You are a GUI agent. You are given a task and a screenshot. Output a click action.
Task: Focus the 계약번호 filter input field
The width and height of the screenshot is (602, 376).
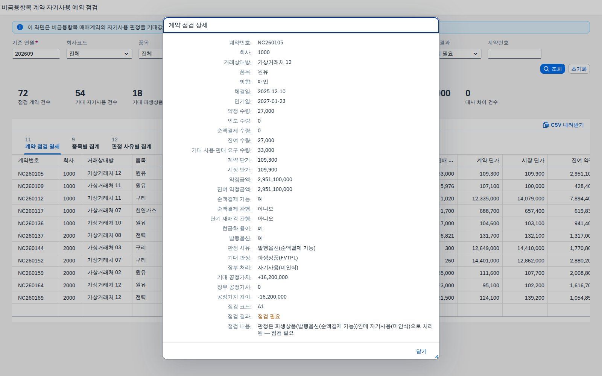[x=515, y=54]
